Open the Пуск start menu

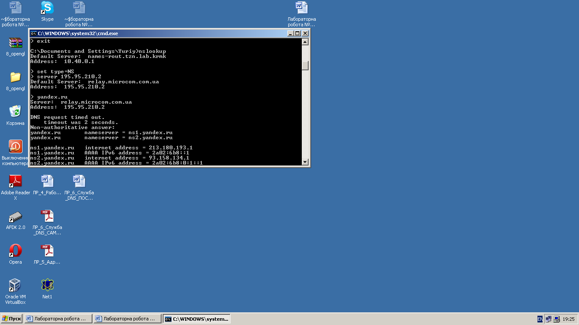(12, 319)
